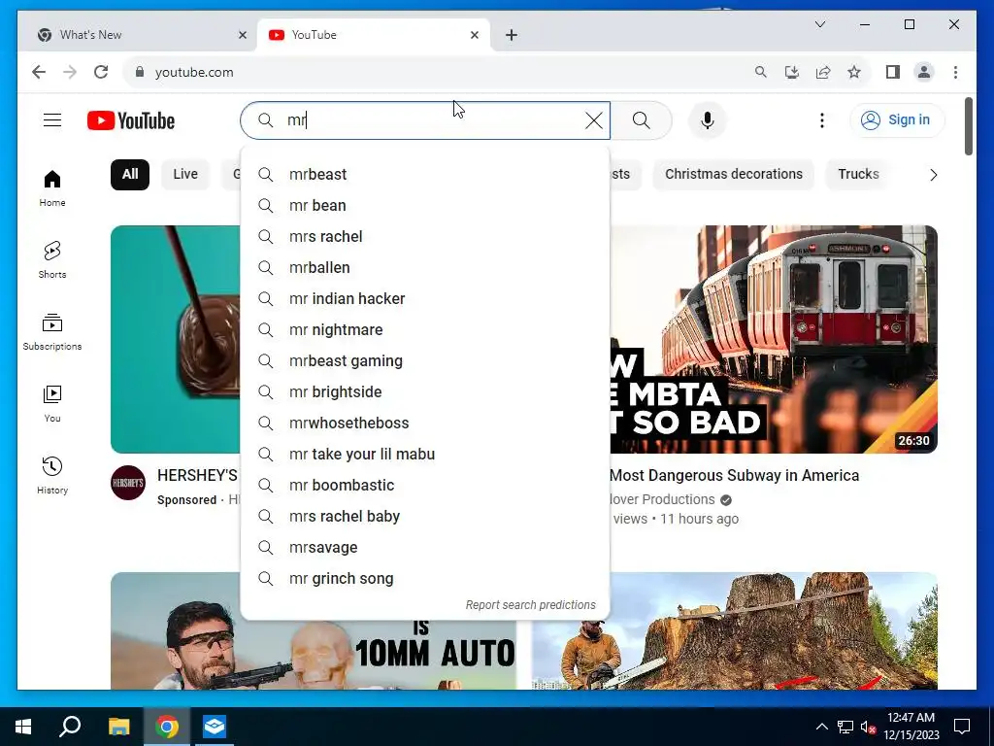994x746 pixels.
Task: Choose the 'mr indian hacker' suggestion
Action: coord(425,299)
